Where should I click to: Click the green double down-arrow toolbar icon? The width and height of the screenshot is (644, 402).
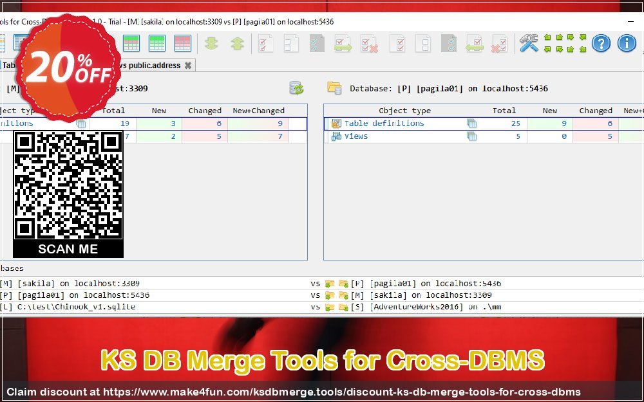click(211, 44)
